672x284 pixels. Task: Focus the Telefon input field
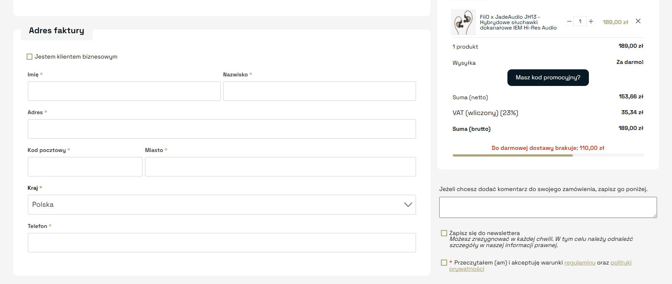tap(222, 243)
